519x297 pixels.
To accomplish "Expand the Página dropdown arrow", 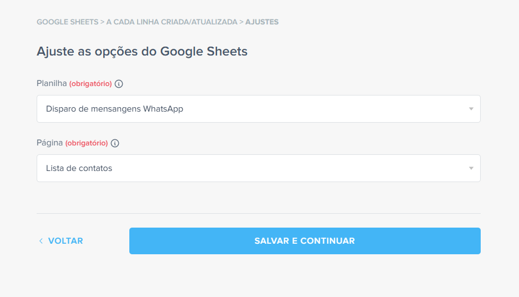I will 471,168.
